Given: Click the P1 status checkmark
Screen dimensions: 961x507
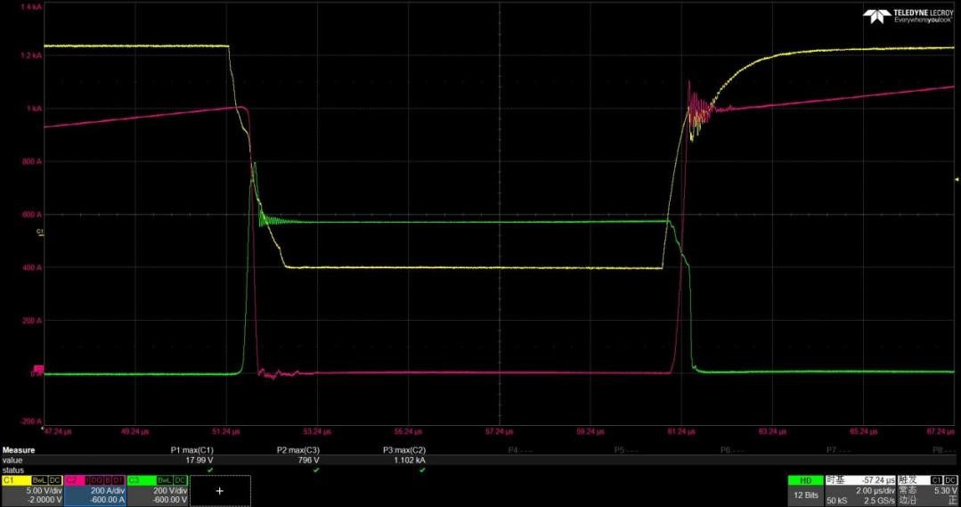Looking at the screenshot, I should click(x=210, y=470).
